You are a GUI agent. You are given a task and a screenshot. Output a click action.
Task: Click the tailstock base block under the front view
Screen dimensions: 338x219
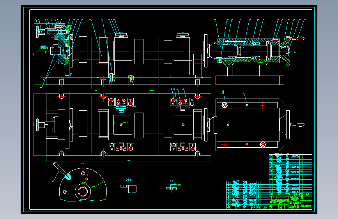pos(250,80)
